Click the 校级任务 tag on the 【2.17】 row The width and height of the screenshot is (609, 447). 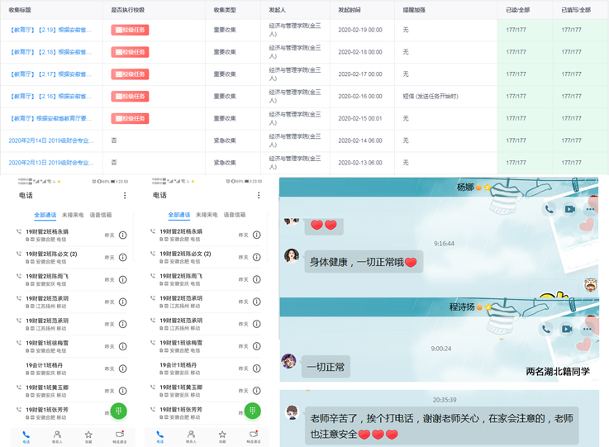pyautogui.click(x=130, y=74)
